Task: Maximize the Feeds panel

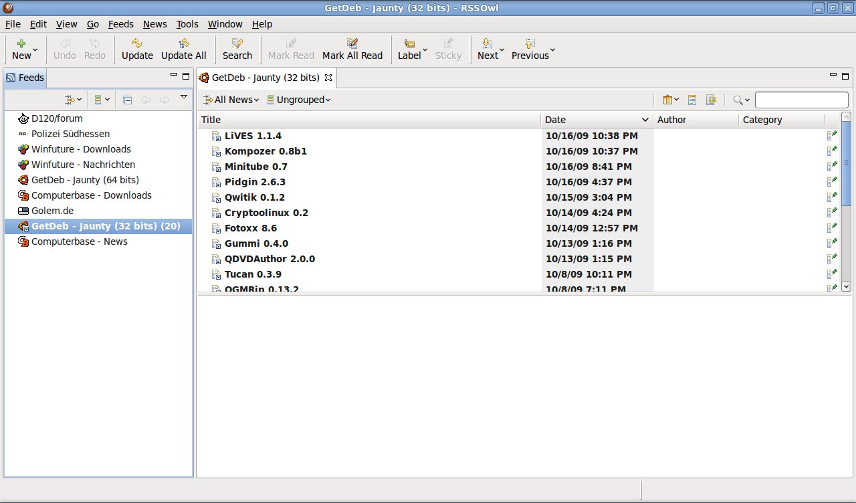Action: [x=186, y=76]
